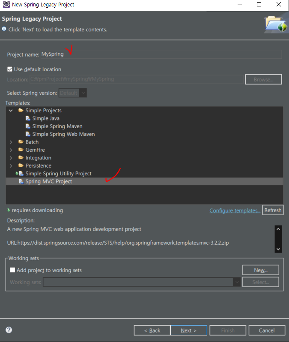The height and width of the screenshot is (342, 289).
Task: Click the Simple Spring Maven template icon
Action: tap(28, 126)
